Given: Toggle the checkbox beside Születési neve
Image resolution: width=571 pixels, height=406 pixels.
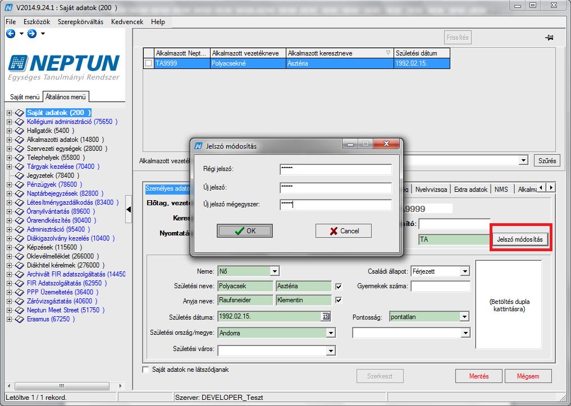Looking at the screenshot, I should pyautogui.click(x=339, y=287).
